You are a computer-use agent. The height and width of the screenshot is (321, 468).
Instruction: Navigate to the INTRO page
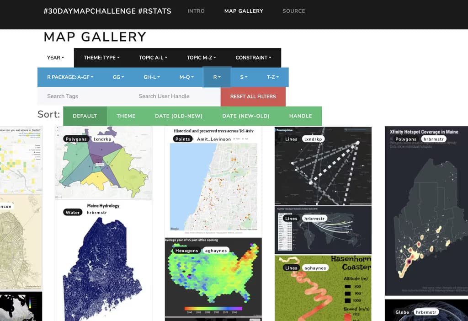[196, 11]
